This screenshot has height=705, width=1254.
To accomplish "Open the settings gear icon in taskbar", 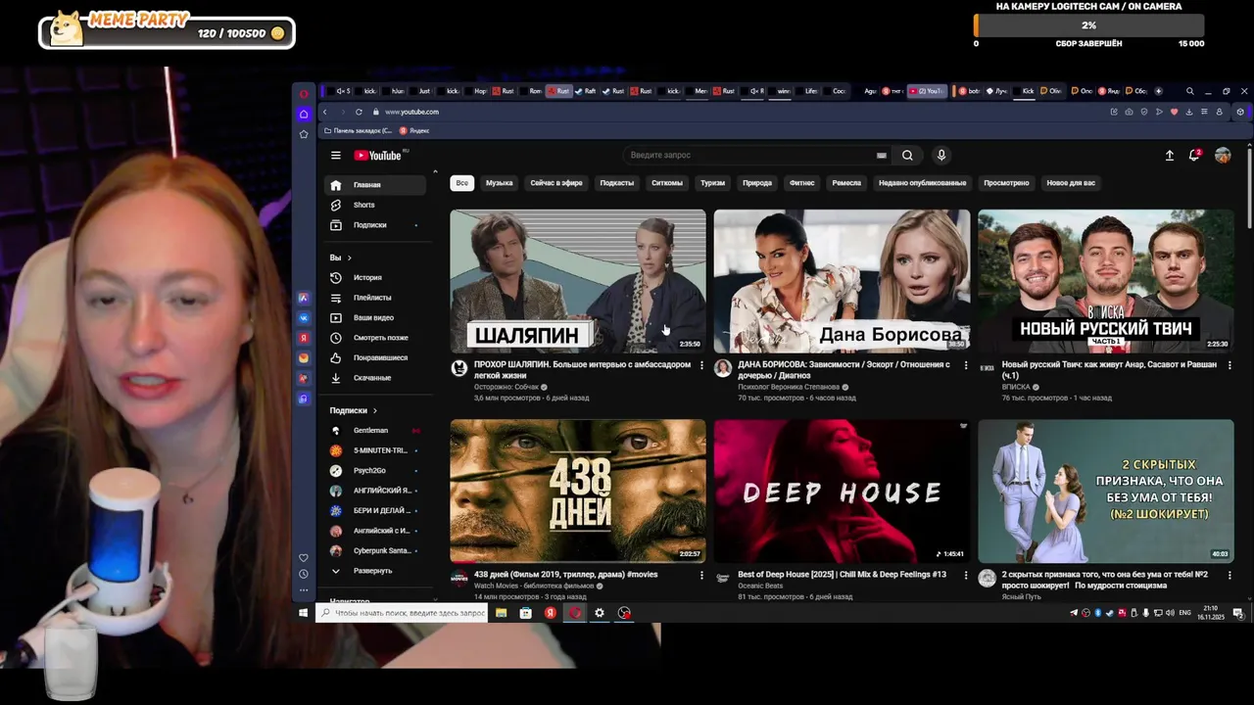I will pyautogui.click(x=600, y=613).
